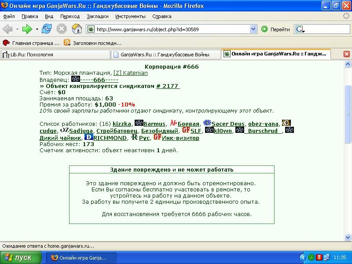Open the пуск Start menu
This screenshot has width=352, height=264.
tap(21, 257)
